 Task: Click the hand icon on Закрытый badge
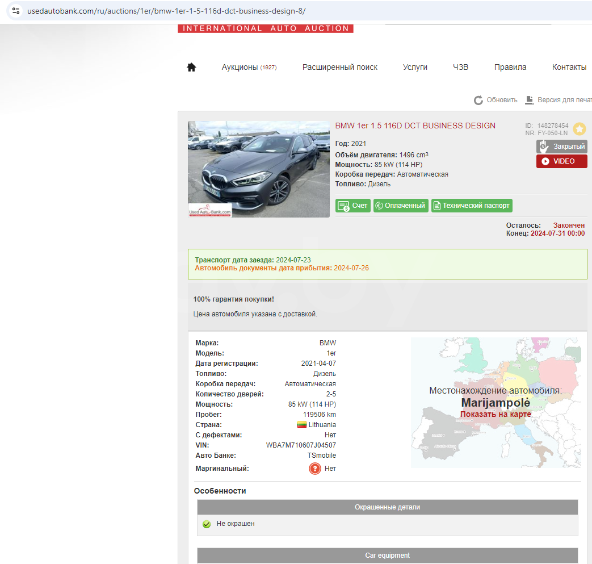544,146
